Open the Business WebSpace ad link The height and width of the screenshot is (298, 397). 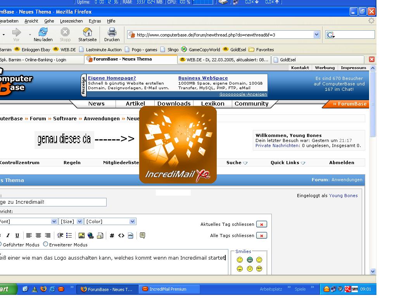coord(203,78)
